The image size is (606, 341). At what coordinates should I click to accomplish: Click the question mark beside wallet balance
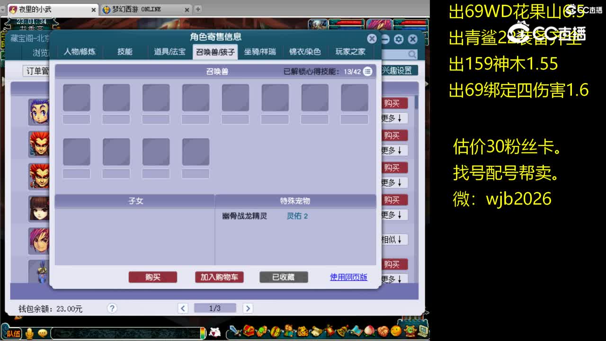click(x=112, y=308)
